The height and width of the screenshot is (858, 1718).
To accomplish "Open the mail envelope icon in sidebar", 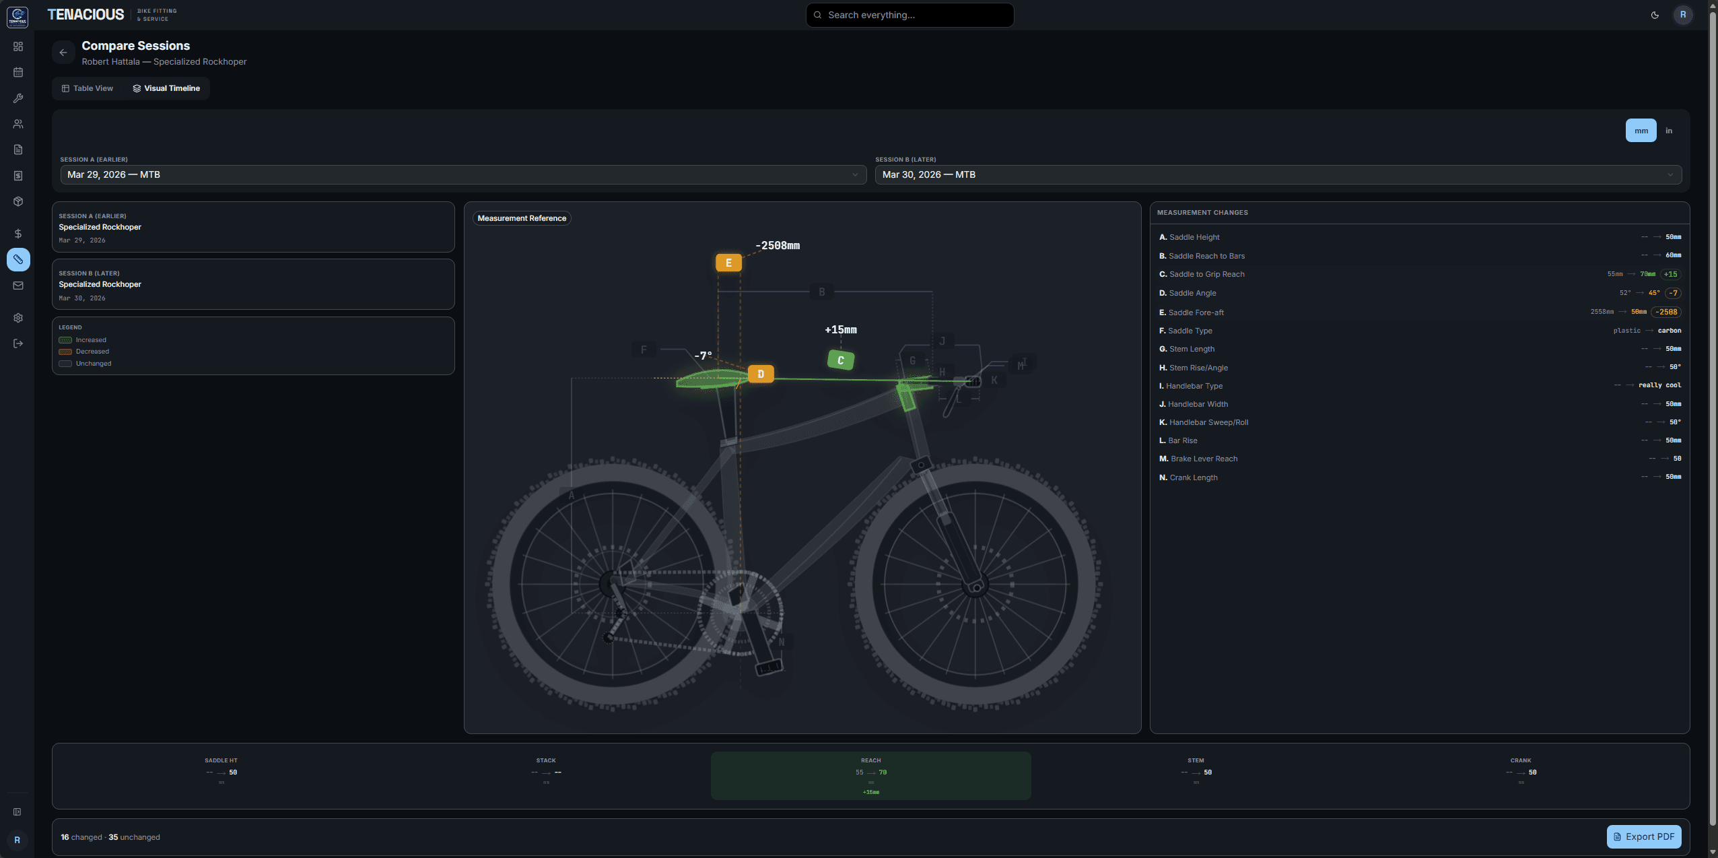I will pos(18,285).
